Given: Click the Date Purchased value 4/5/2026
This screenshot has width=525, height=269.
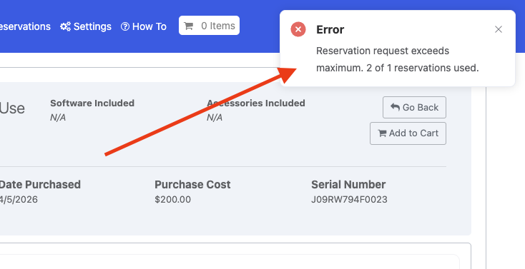Looking at the screenshot, I should [19, 200].
